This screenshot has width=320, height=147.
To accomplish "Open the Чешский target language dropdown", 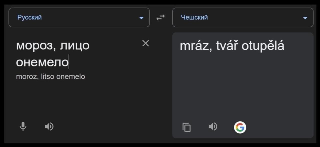I will pos(243,17).
